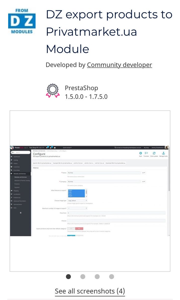
Task: Open the large_default image type dropdown
Action: (x=77, y=200)
